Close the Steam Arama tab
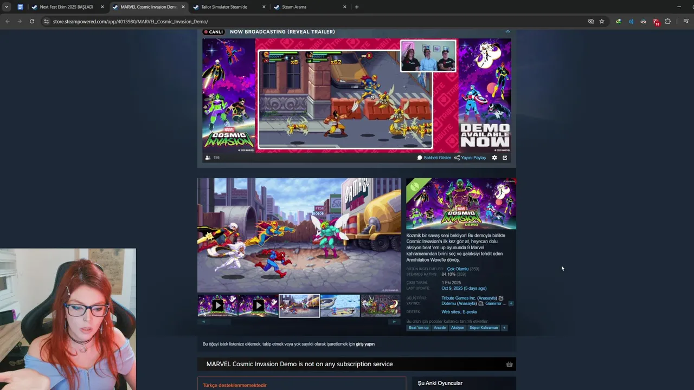The width and height of the screenshot is (694, 390). coord(345,7)
